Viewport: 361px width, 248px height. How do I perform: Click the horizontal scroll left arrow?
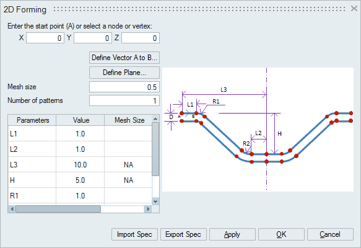point(12,209)
